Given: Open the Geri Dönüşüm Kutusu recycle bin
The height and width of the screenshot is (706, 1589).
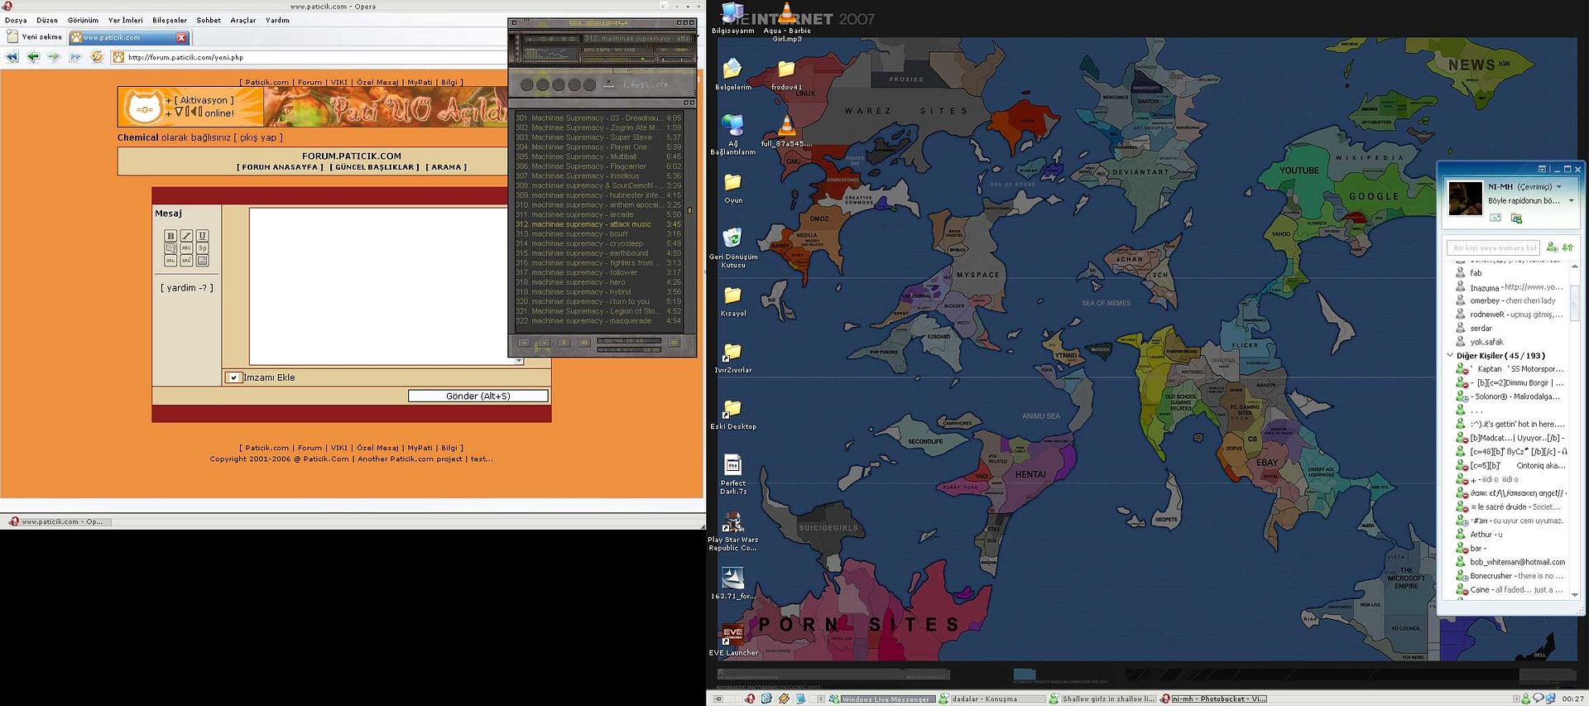Looking at the screenshot, I should point(732,248).
